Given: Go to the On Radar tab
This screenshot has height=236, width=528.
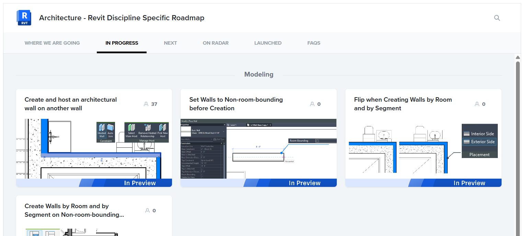Looking at the screenshot, I should click(x=216, y=43).
